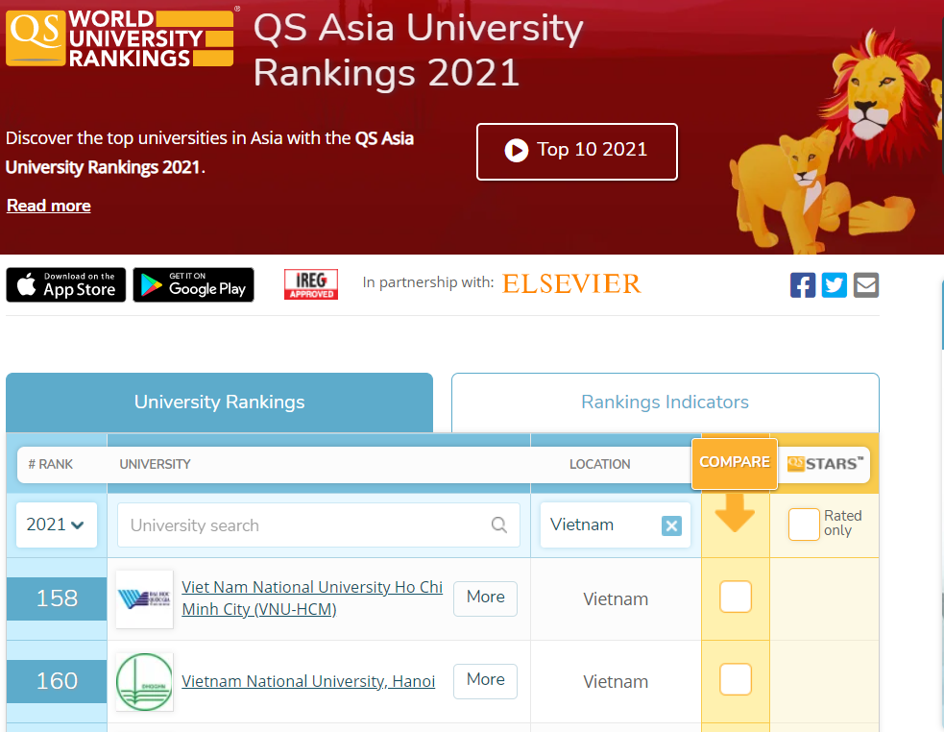Remove the Vietnam location filter

coord(671,525)
